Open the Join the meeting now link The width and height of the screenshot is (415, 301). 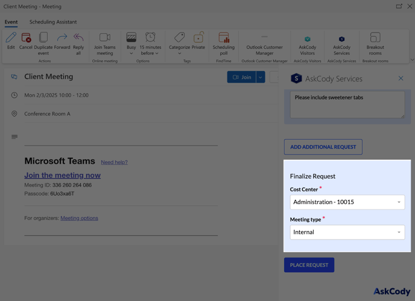point(63,175)
